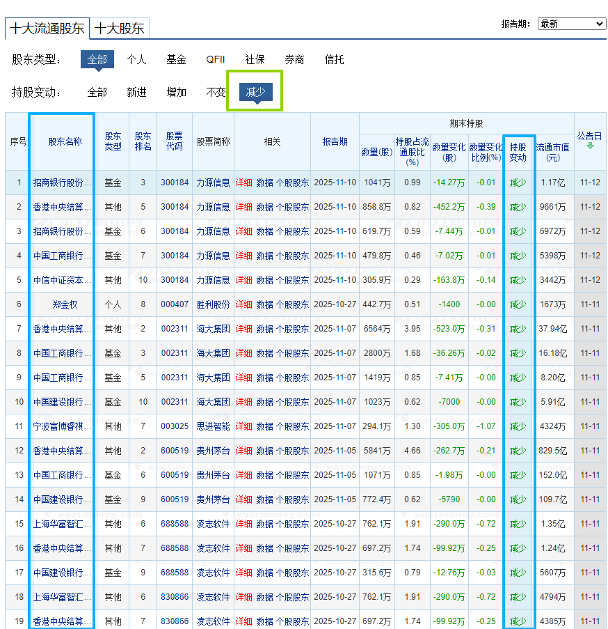608x629 pixels.
Task: Open stock code 000407 link
Action: pos(175,304)
